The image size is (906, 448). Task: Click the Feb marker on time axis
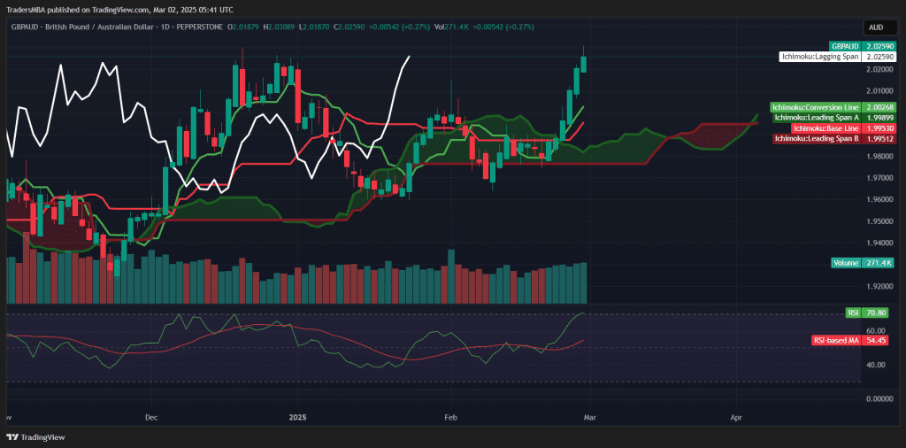pos(450,416)
